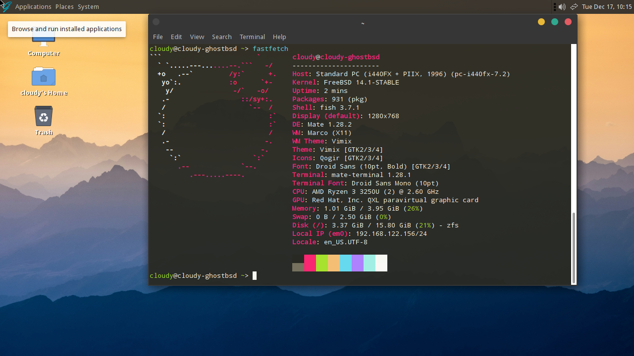Click the 'Host: Standard PC' line

click(x=401, y=74)
